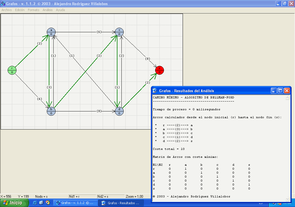This screenshot has height=207, width=295.
Task: Click the Nd1 = r status field
Action: coord(82,196)
